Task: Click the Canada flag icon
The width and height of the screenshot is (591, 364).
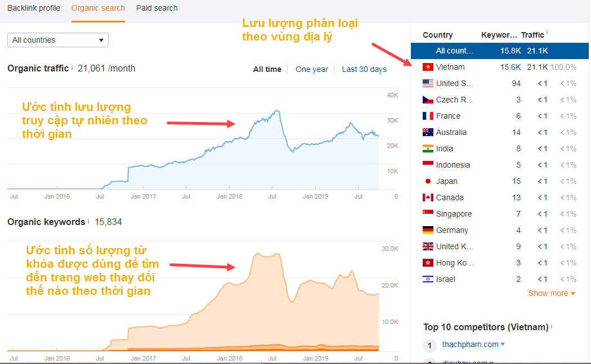Action: pyautogui.click(x=427, y=197)
